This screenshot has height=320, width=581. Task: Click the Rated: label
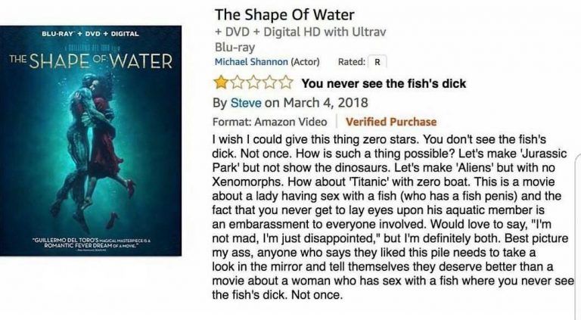(351, 62)
